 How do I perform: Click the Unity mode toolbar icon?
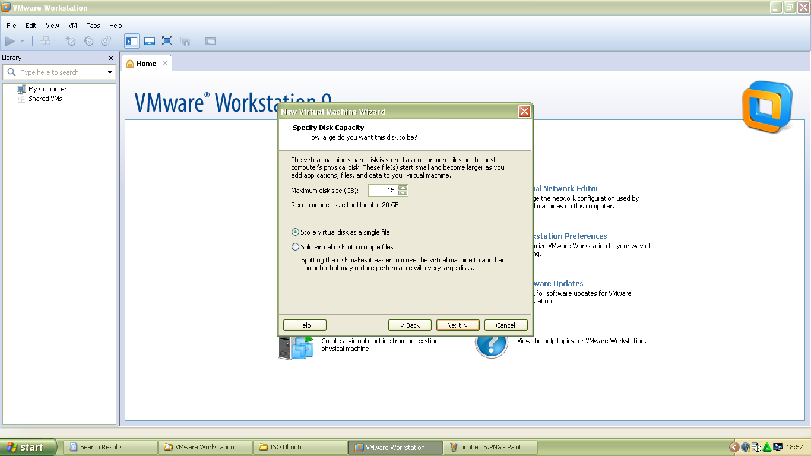tap(185, 41)
